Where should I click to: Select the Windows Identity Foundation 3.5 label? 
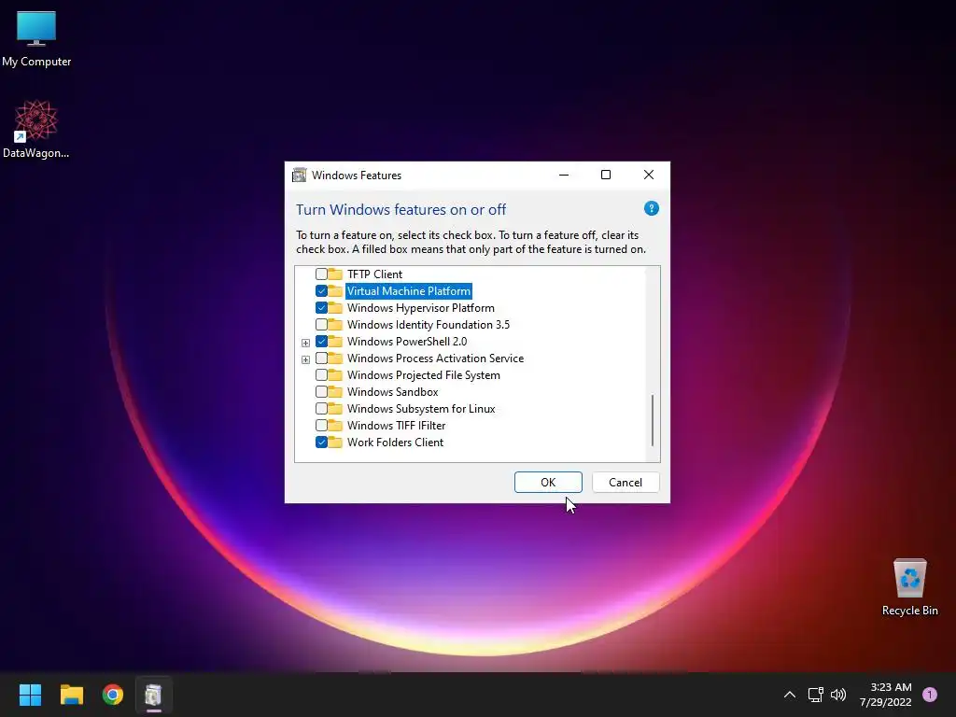pyautogui.click(x=428, y=324)
